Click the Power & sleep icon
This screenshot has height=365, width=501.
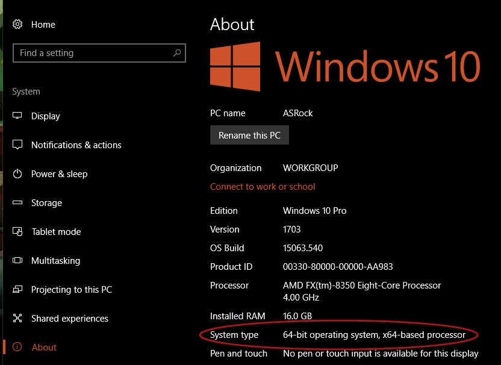[17, 174]
